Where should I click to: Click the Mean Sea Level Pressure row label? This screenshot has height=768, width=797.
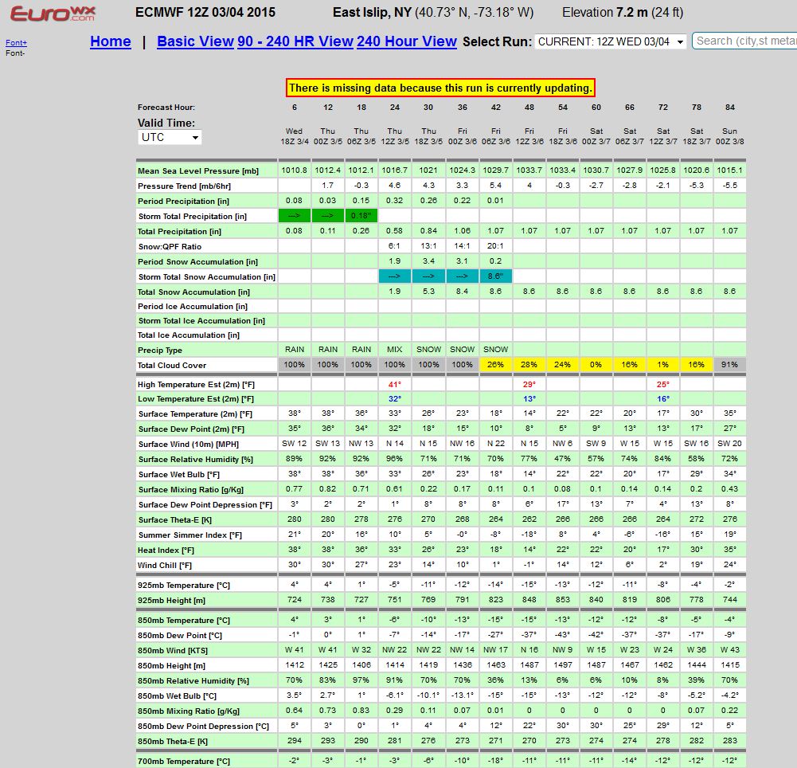pos(198,171)
